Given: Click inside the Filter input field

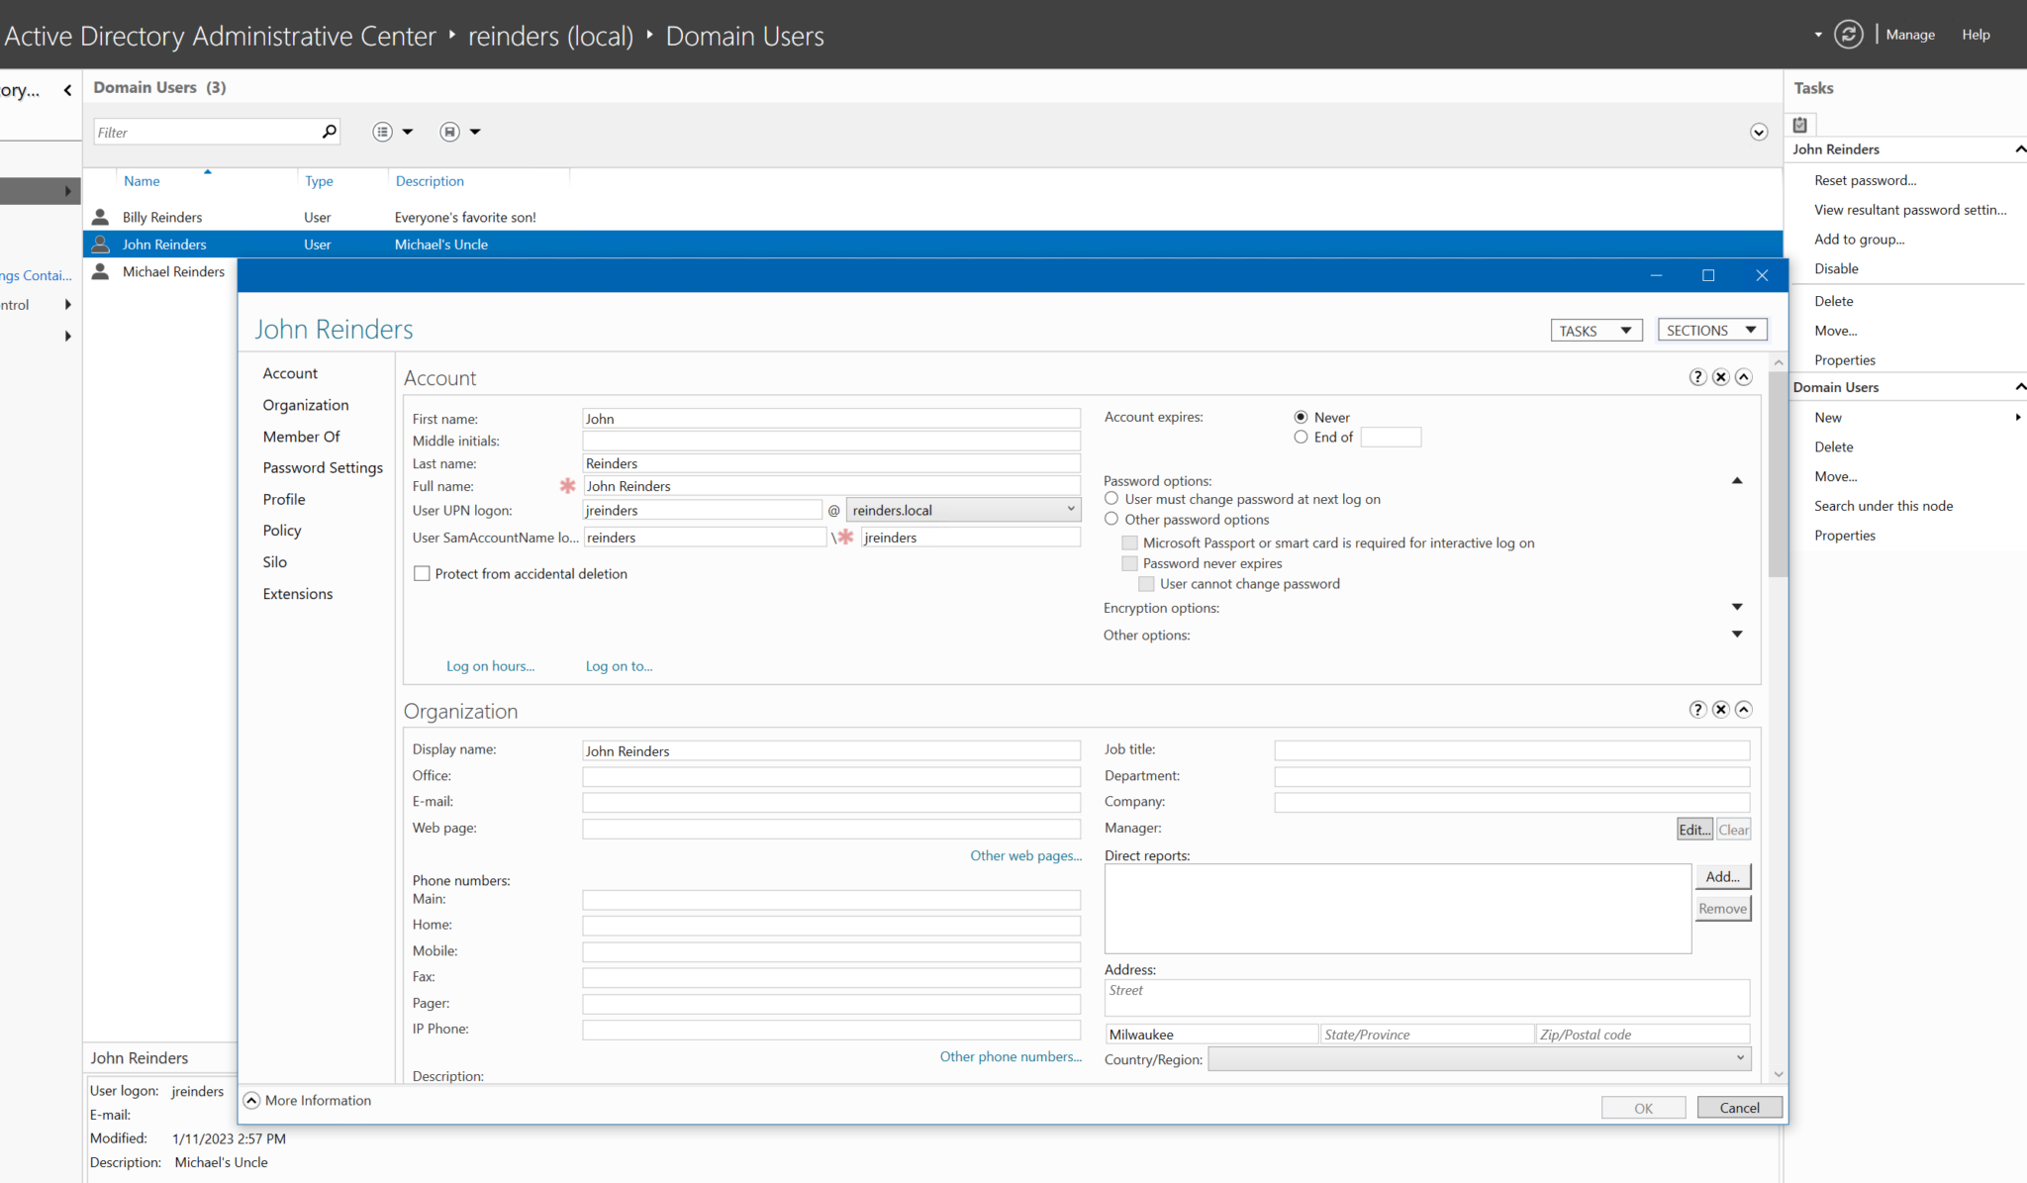Looking at the screenshot, I should coord(198,131).
